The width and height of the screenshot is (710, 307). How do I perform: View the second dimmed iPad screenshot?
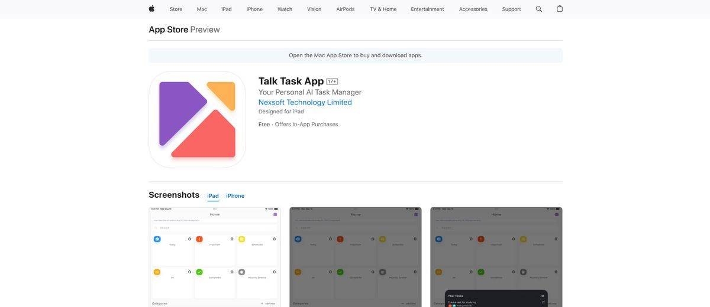[356, 257]
